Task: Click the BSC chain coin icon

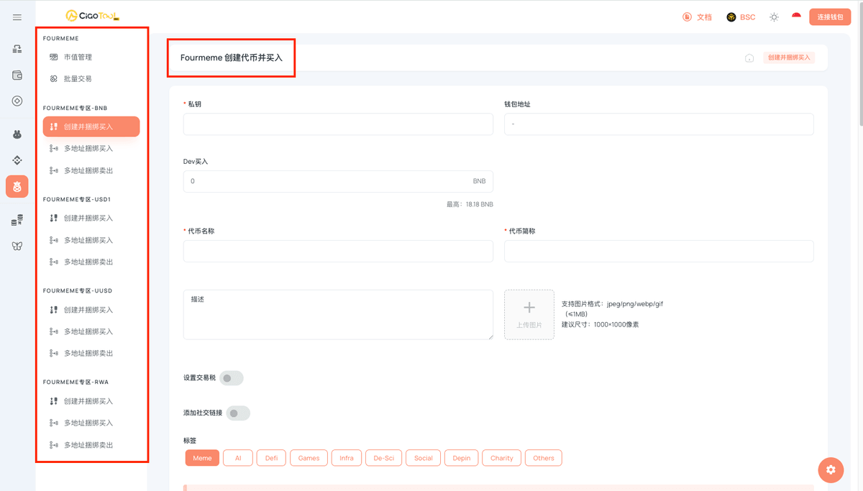Action: pos(731,17)
